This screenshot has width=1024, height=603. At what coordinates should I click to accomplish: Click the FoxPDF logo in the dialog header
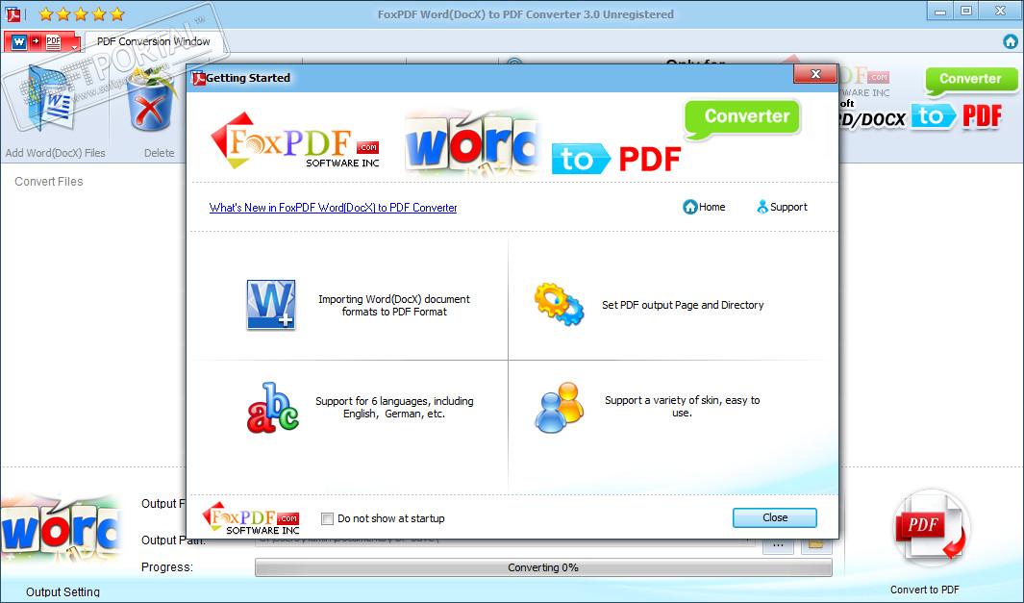[x=295, y=140]
